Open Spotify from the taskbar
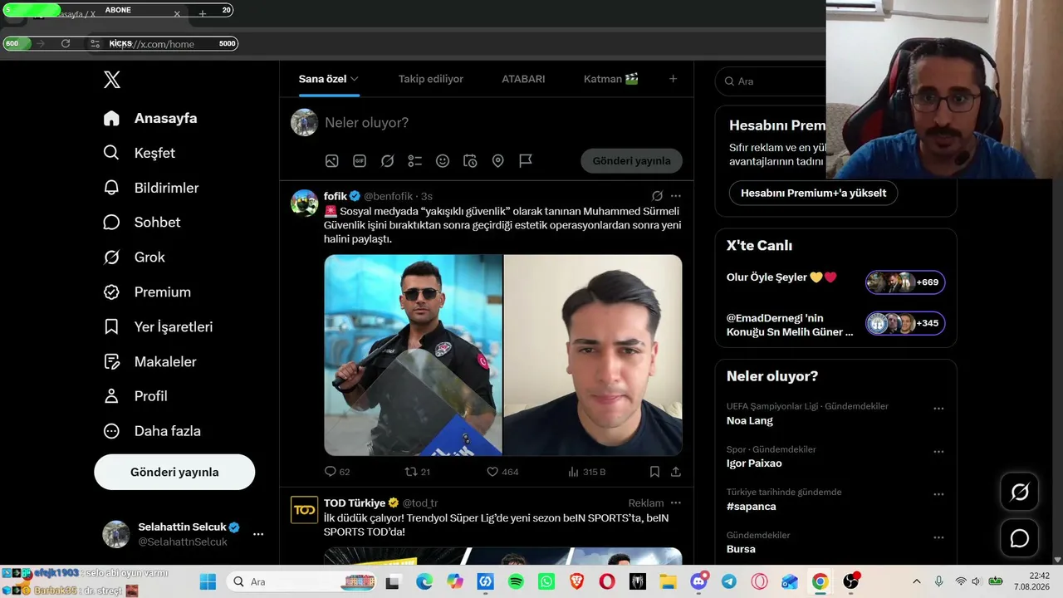The height and width of the screenshot is (598, 1063). (x=516, y=581)
